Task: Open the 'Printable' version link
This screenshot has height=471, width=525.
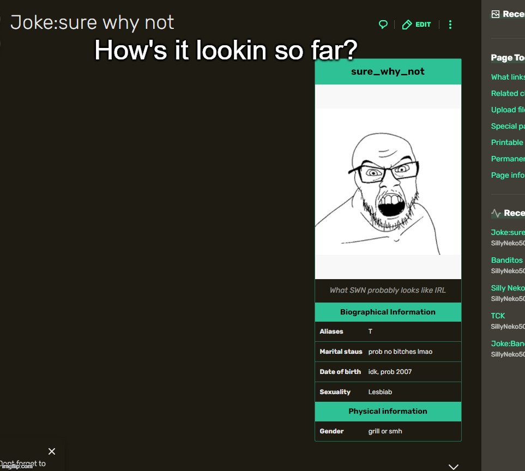Action: (507, 143)
